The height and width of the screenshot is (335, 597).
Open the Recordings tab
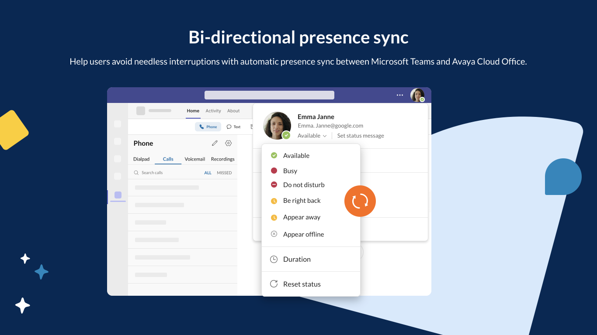[223, 159]
